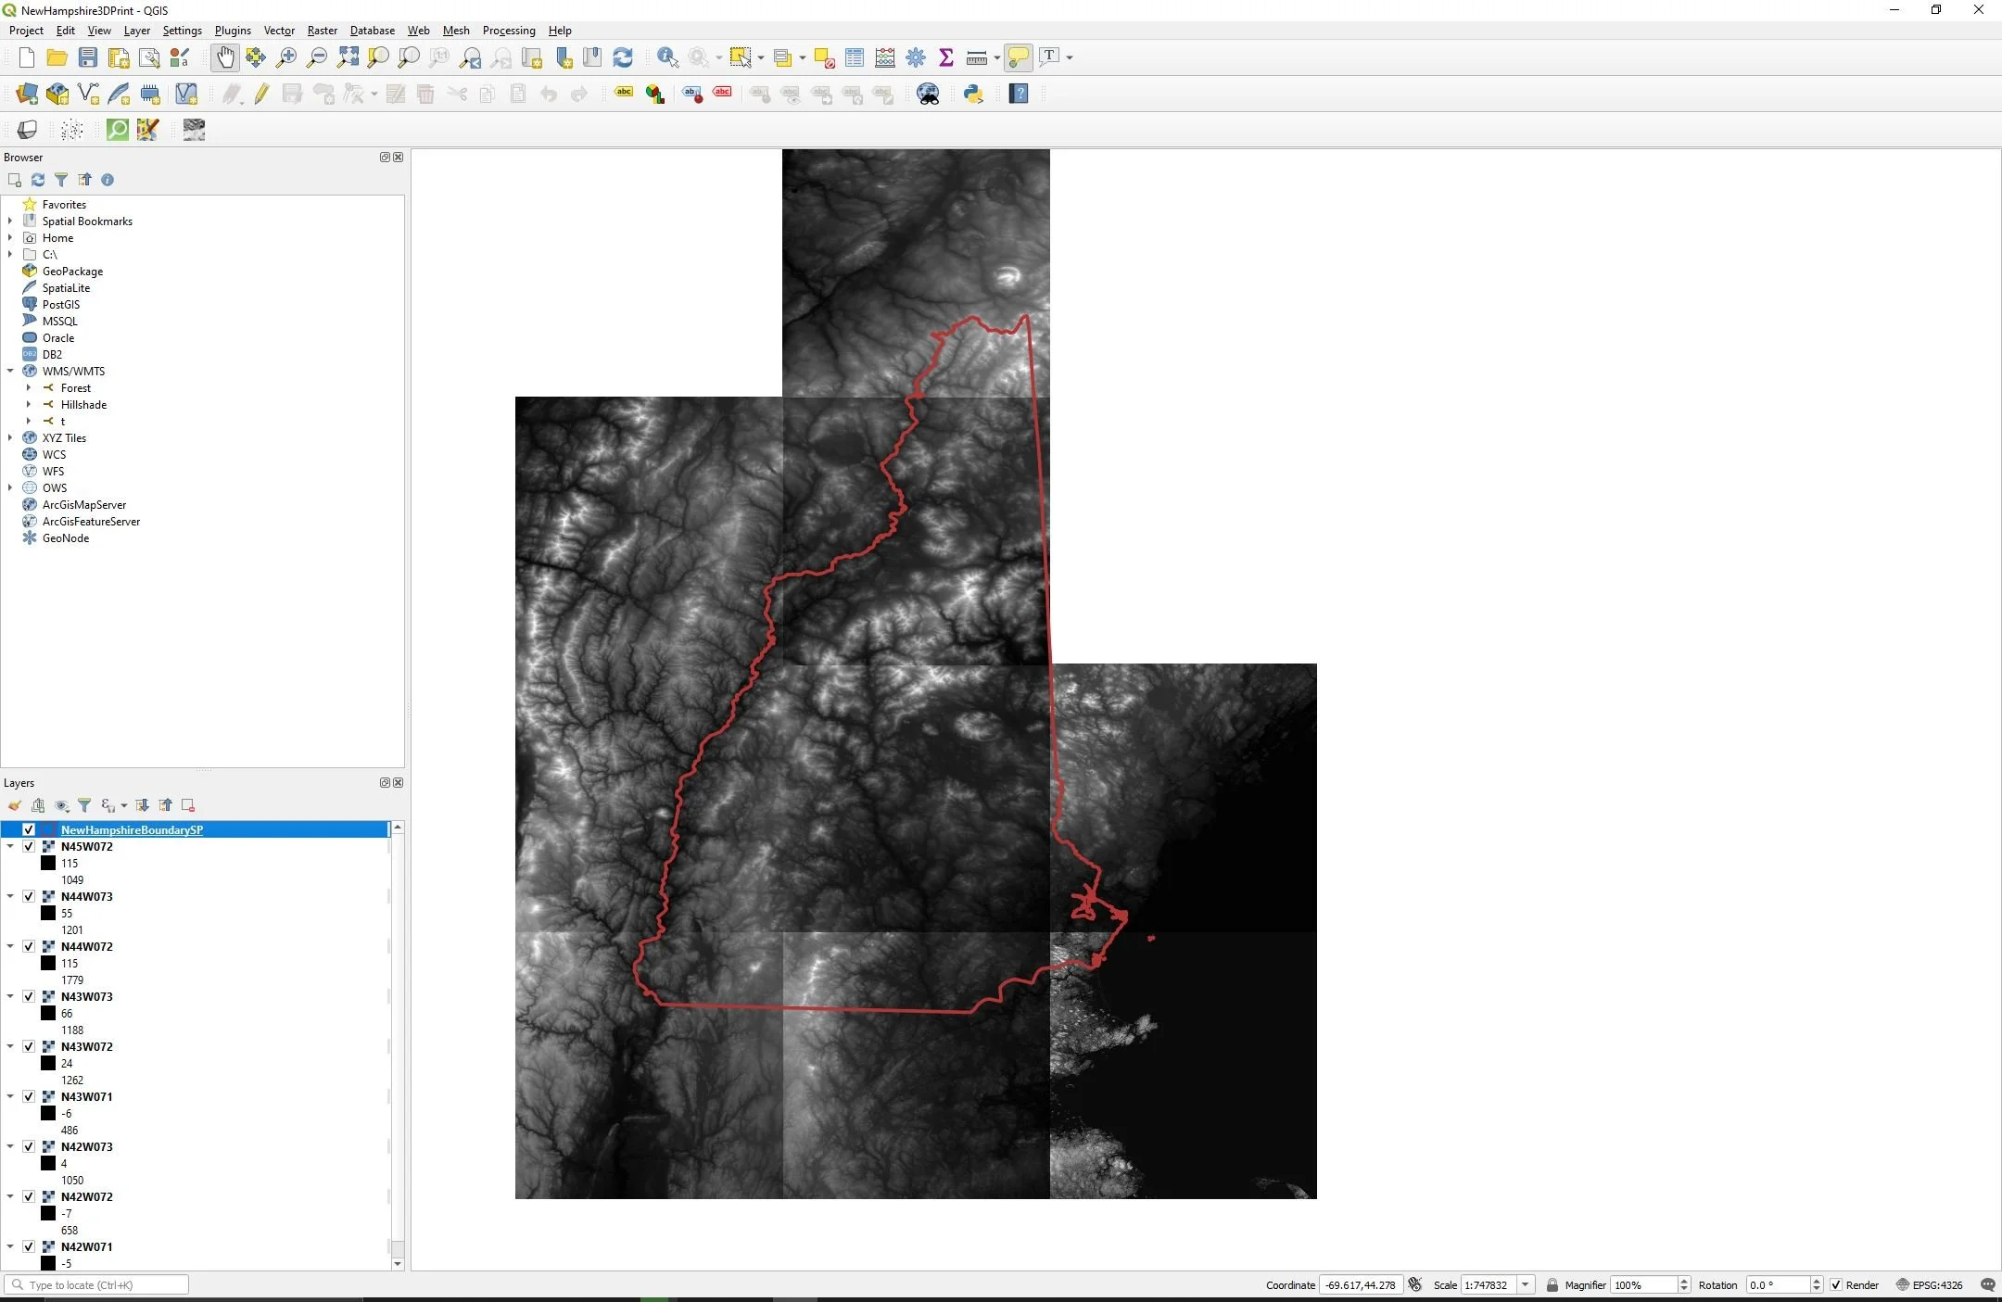Toggle NewHampshireBoundarySP layer visibility checkbox
This screenshot has height=1302, width=2002.
click(29, 829)
